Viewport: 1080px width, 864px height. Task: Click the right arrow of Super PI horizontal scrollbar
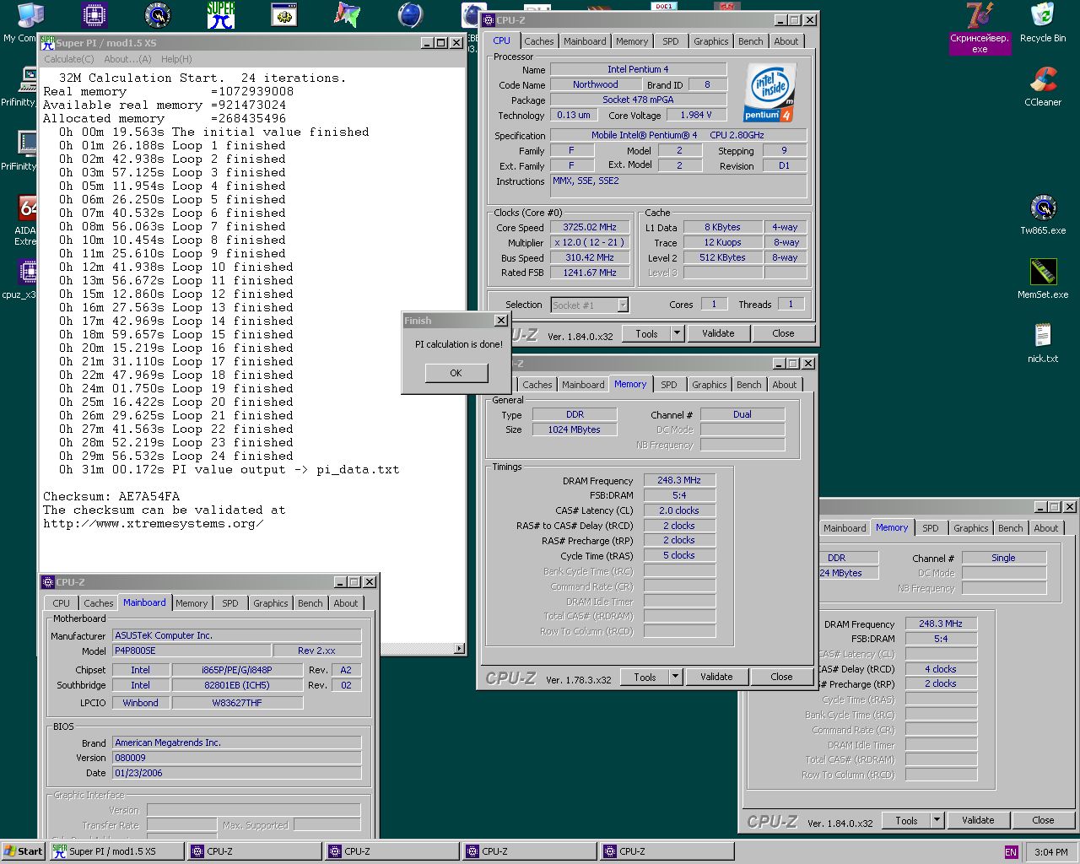[459, 649]
